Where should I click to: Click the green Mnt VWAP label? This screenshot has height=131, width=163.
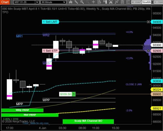(x=30, y=115)
